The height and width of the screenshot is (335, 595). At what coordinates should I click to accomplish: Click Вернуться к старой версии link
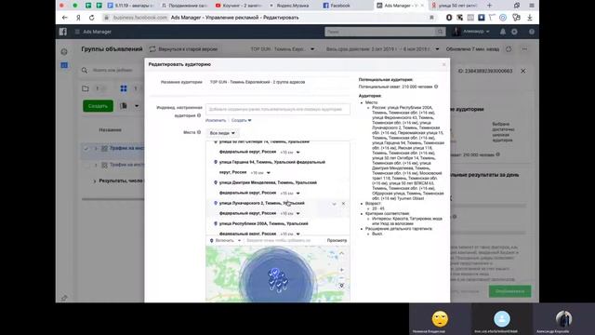[x=188, y=49]
